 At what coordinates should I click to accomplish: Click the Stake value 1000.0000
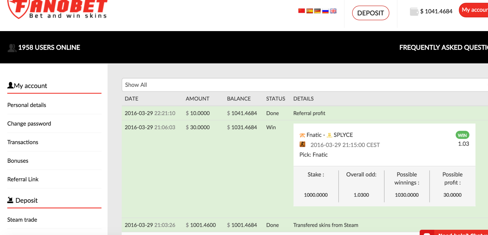coord(316,195)
